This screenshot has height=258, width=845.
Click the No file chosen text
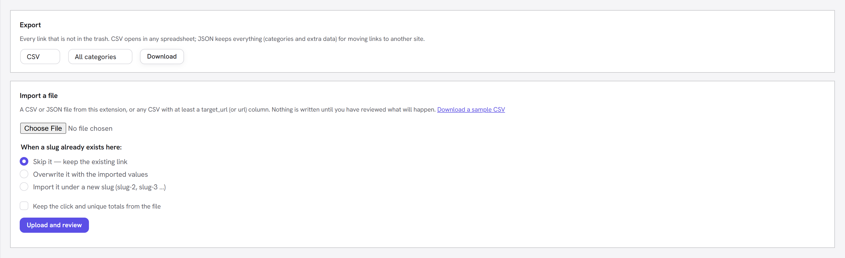click(90, 128)
